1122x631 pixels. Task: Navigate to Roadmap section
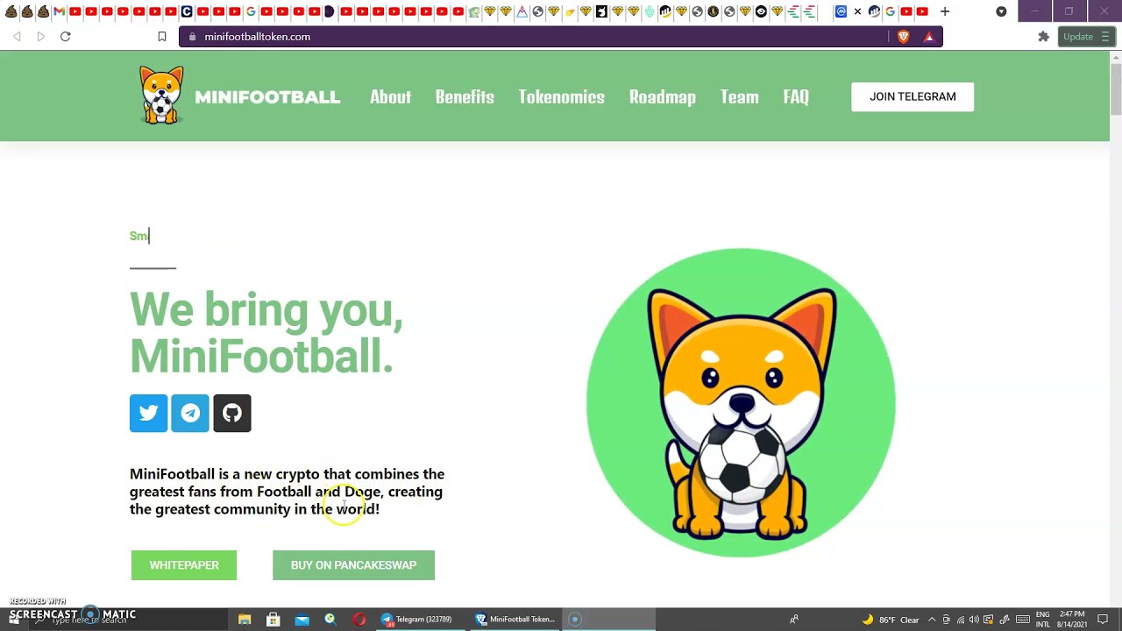point(663,96)
